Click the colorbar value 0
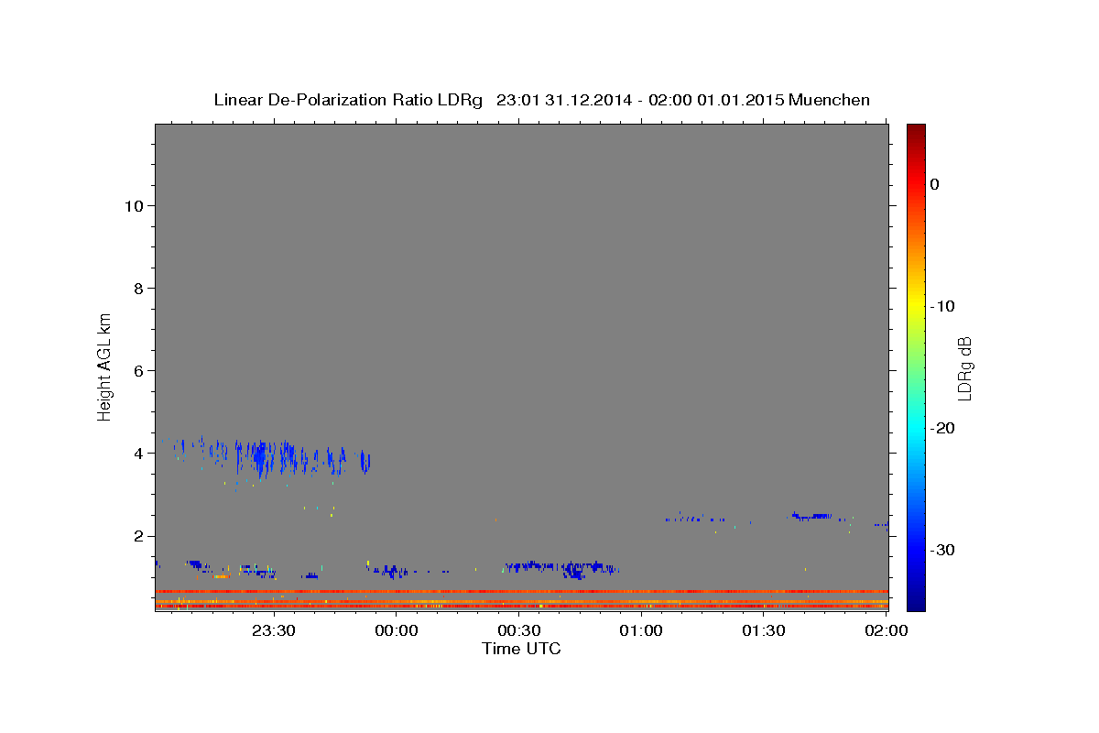This screenshot has width=1099, height=733. point(935,184)
